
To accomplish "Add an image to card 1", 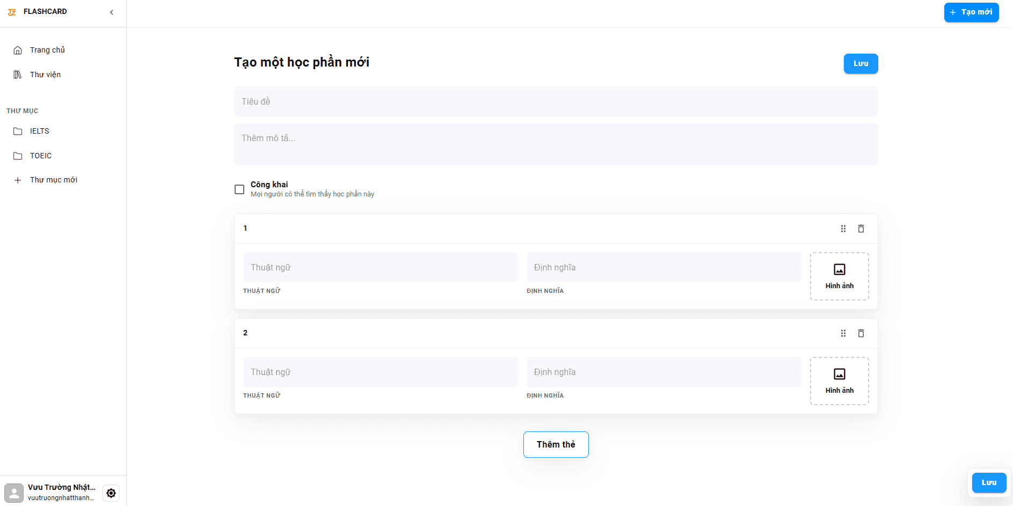I will click(839, 276).
